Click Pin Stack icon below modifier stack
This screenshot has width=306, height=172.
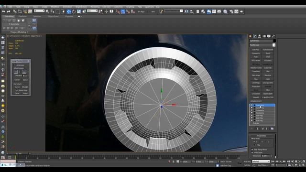click(251, 129)
